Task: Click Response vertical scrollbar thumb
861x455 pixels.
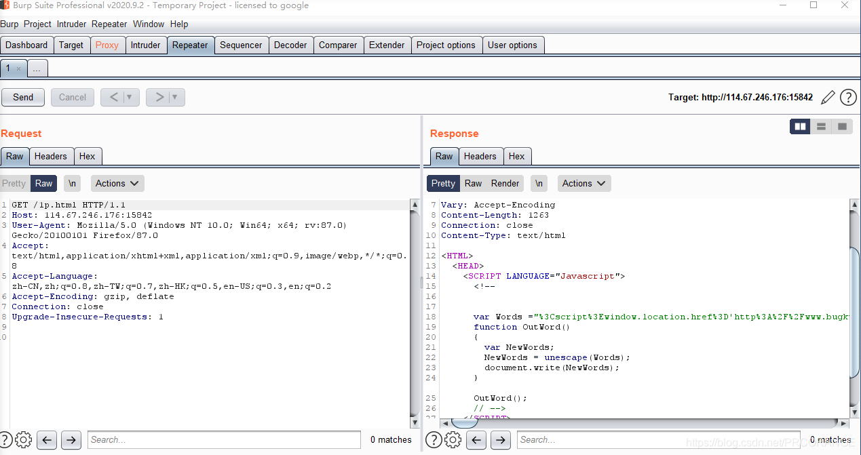Action: click(x=855, y=312)
